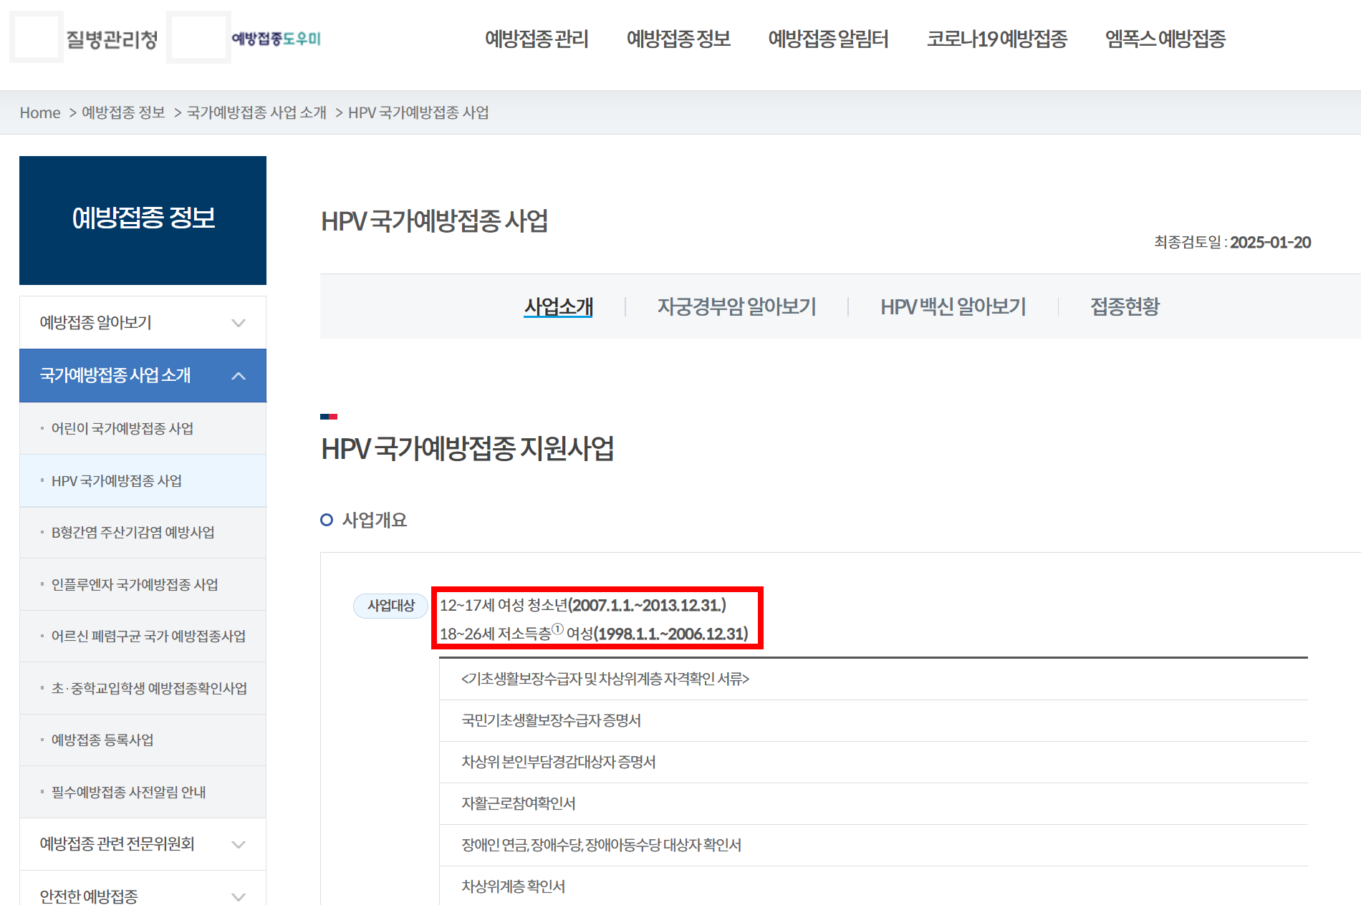Switch to the 접종현황 tab
The width and height of the screenshot is (1361, 905).
pyautogui.click(x=1125, y=306)
